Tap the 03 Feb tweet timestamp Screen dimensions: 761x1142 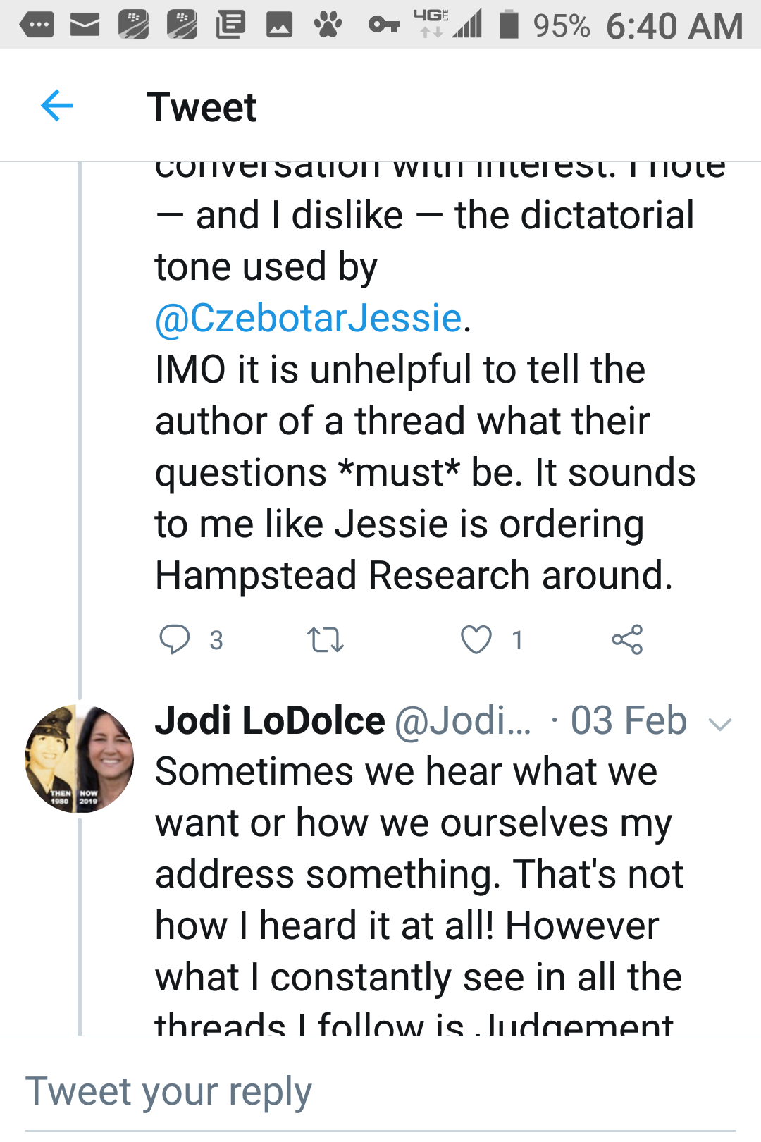tap(628, 721)
